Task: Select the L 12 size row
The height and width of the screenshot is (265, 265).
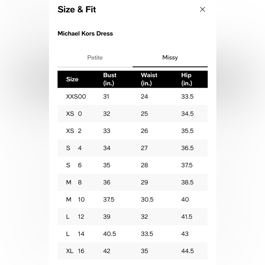Action: (133, 217)
